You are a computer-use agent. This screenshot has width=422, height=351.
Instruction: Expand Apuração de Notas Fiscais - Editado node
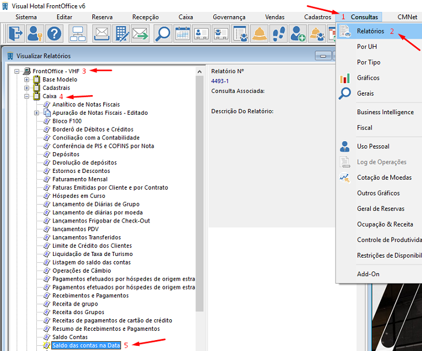pyautogui.click(x=36, y=113)
